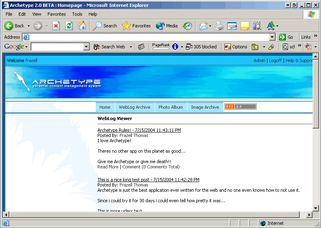
Task: Open the Google logo menu dropdown
Action: coord(27,47)
